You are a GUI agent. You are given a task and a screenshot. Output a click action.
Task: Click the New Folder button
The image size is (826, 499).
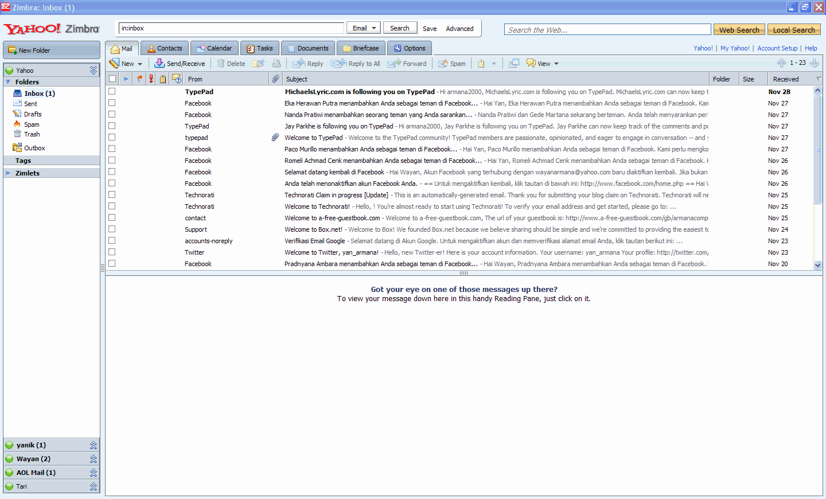[x=52, y=50]
